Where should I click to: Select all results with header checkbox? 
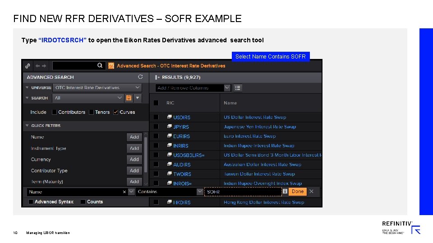coord(156,103)
